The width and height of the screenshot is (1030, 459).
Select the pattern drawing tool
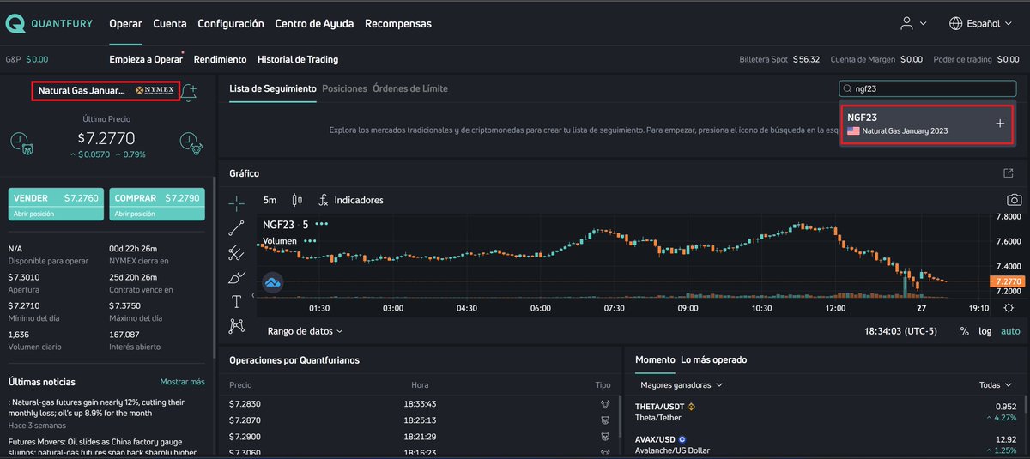click(237, 326)
